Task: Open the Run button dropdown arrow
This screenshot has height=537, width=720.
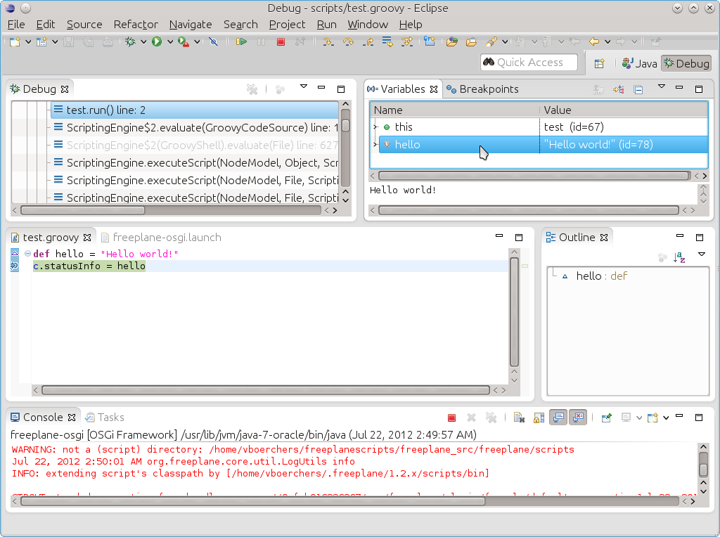Action: 170,42
